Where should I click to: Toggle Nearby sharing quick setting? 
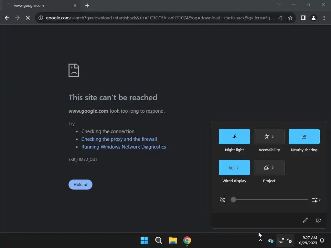click(304, 137)
